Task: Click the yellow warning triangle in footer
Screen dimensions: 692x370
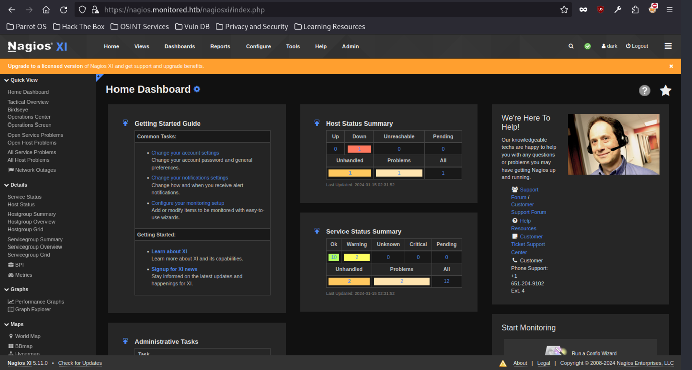Action: (503, 363)
